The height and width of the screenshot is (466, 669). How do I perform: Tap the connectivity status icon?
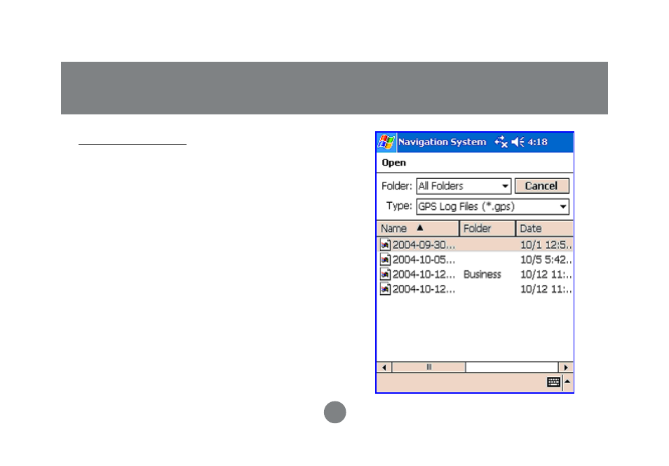[501, 142]
